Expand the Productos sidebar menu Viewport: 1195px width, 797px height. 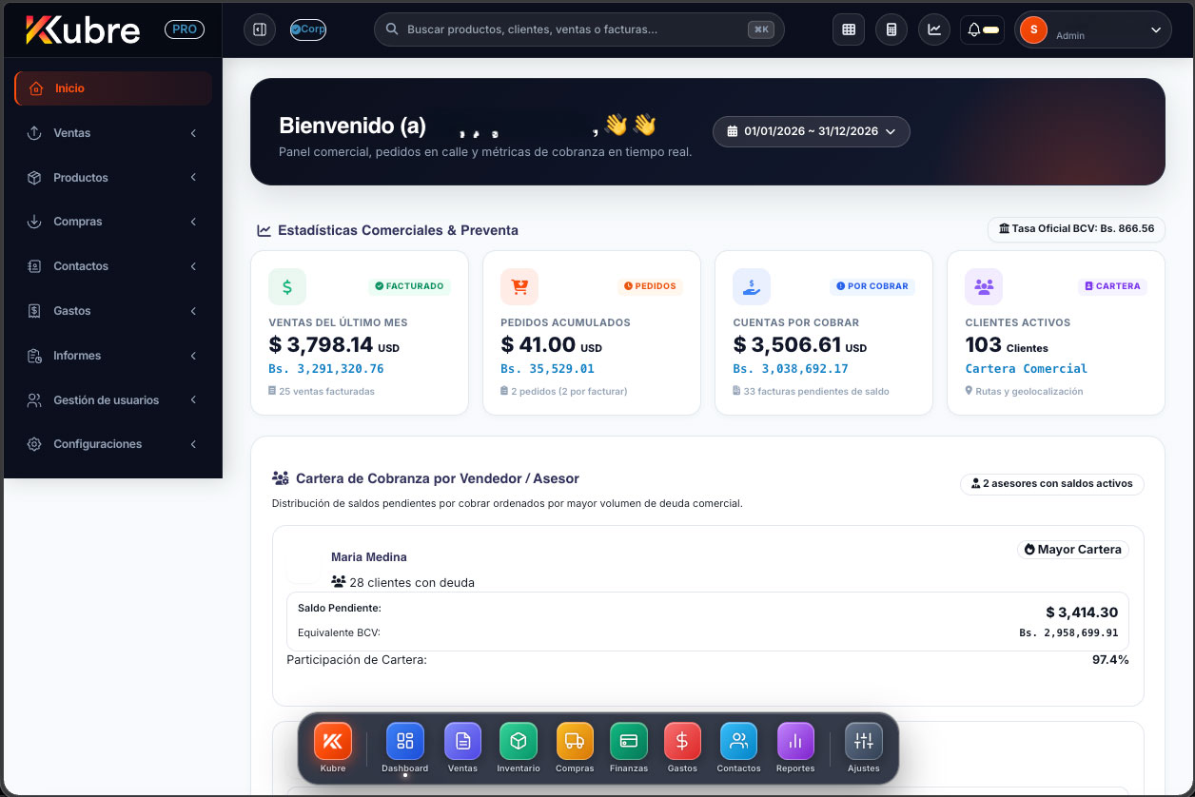pos(113,178)
